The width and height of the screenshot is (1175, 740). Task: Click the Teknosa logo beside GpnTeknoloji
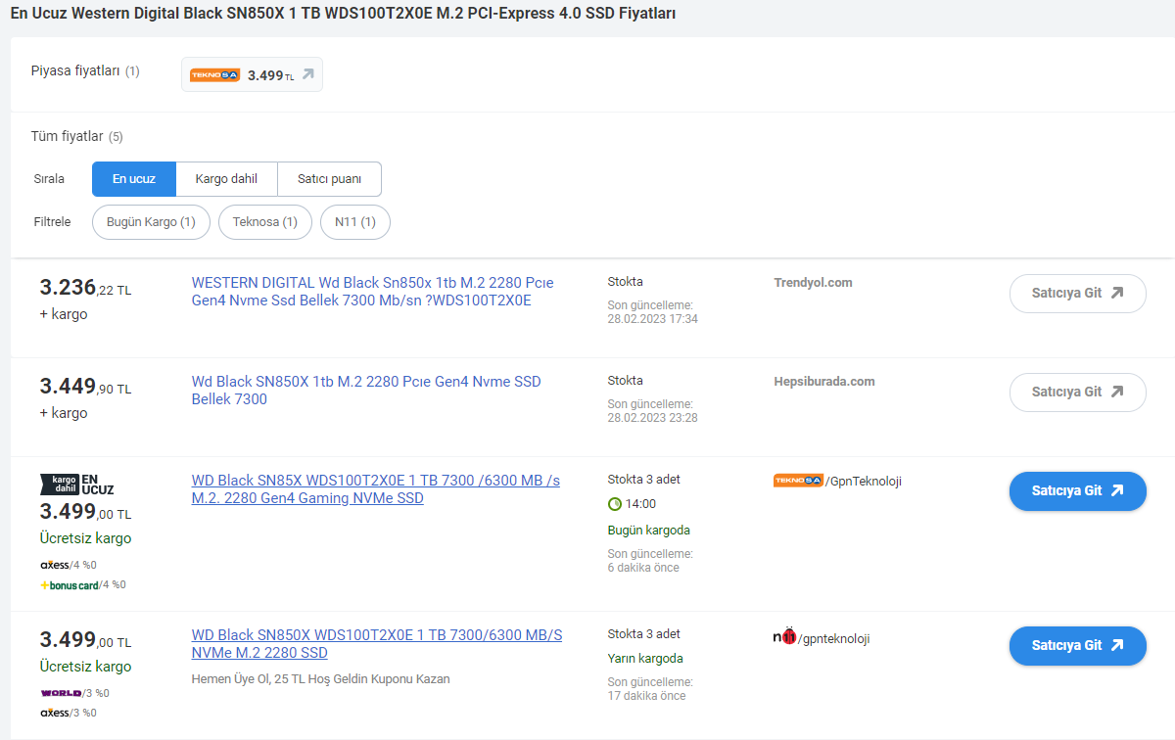(x=798, y=481)
